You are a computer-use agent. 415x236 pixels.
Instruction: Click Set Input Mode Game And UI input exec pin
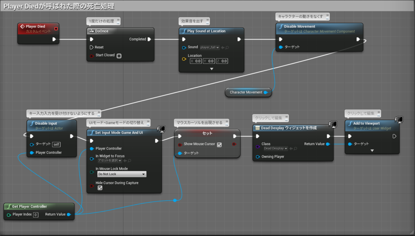(x=92, y=141)
